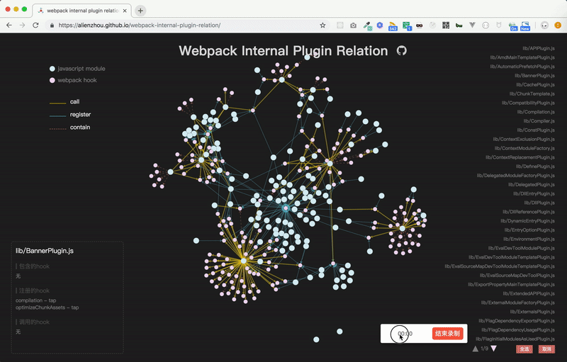
Task: Go back with the browser back arrow
Action: [x=9, y=26]
